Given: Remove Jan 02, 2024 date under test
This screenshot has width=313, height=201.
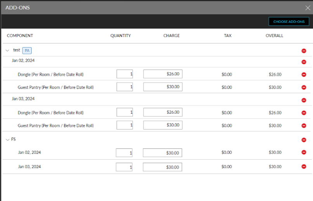Looking at the screenshot, I should [x=304, y=62].
